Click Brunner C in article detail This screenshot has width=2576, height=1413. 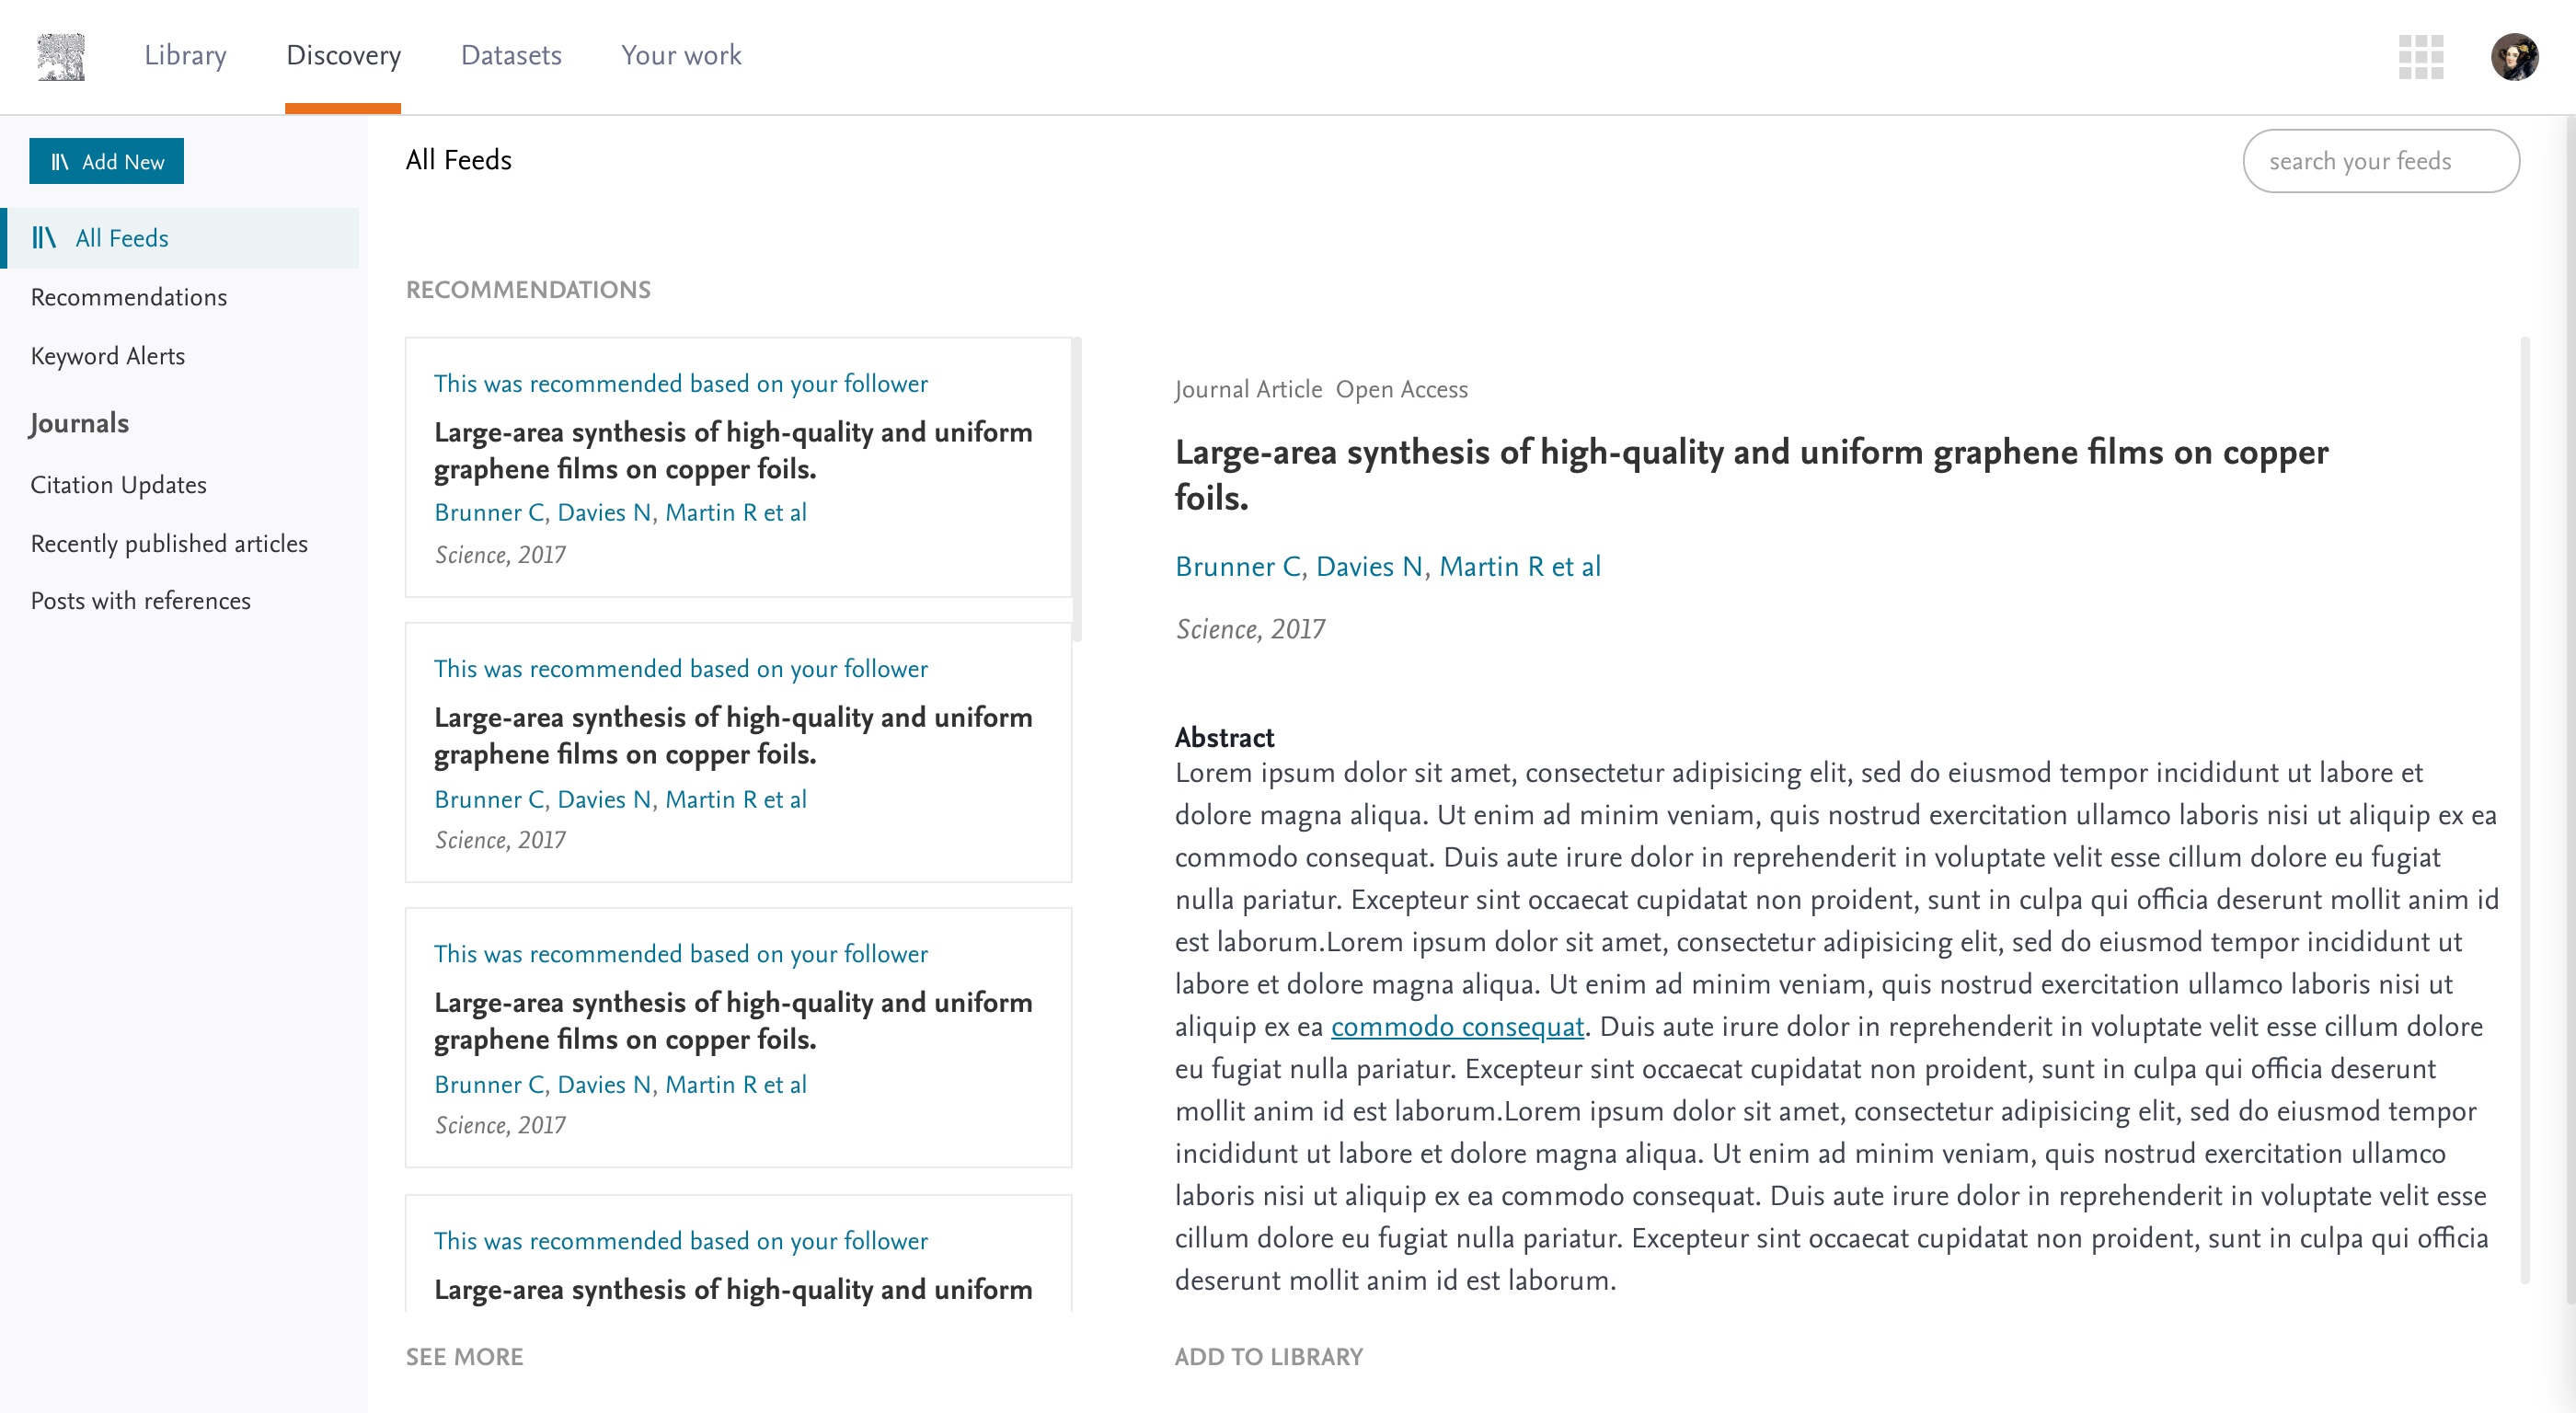(x=1238, y=567)
